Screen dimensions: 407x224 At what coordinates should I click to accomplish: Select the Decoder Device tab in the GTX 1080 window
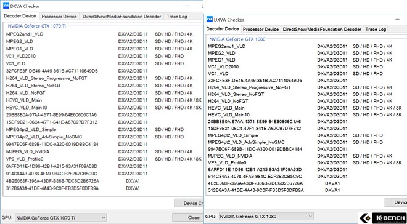point(223,29)
